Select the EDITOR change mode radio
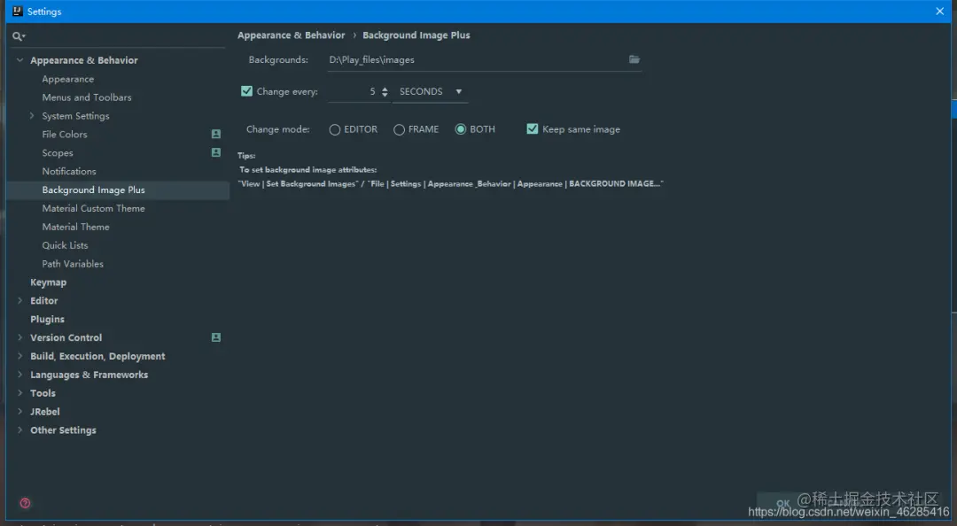957x526 pixels. tap(334, 129)
